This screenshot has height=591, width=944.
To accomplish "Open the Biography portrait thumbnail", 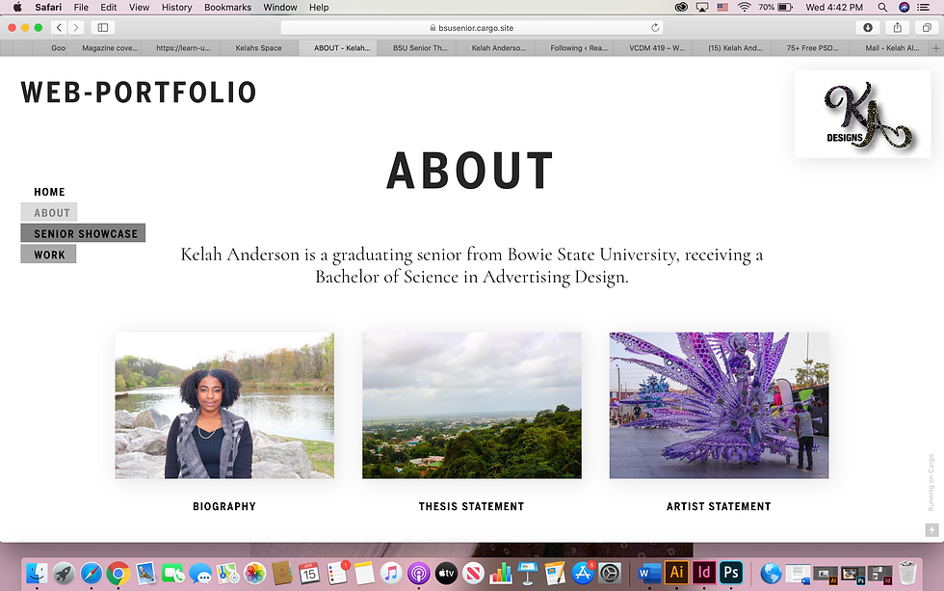I will tap(224, 406).
